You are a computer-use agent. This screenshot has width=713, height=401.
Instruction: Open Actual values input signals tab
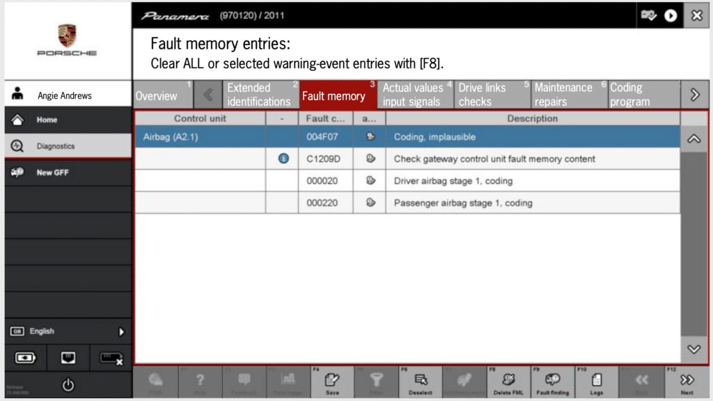pyautogui.click(x=416, y=95)
